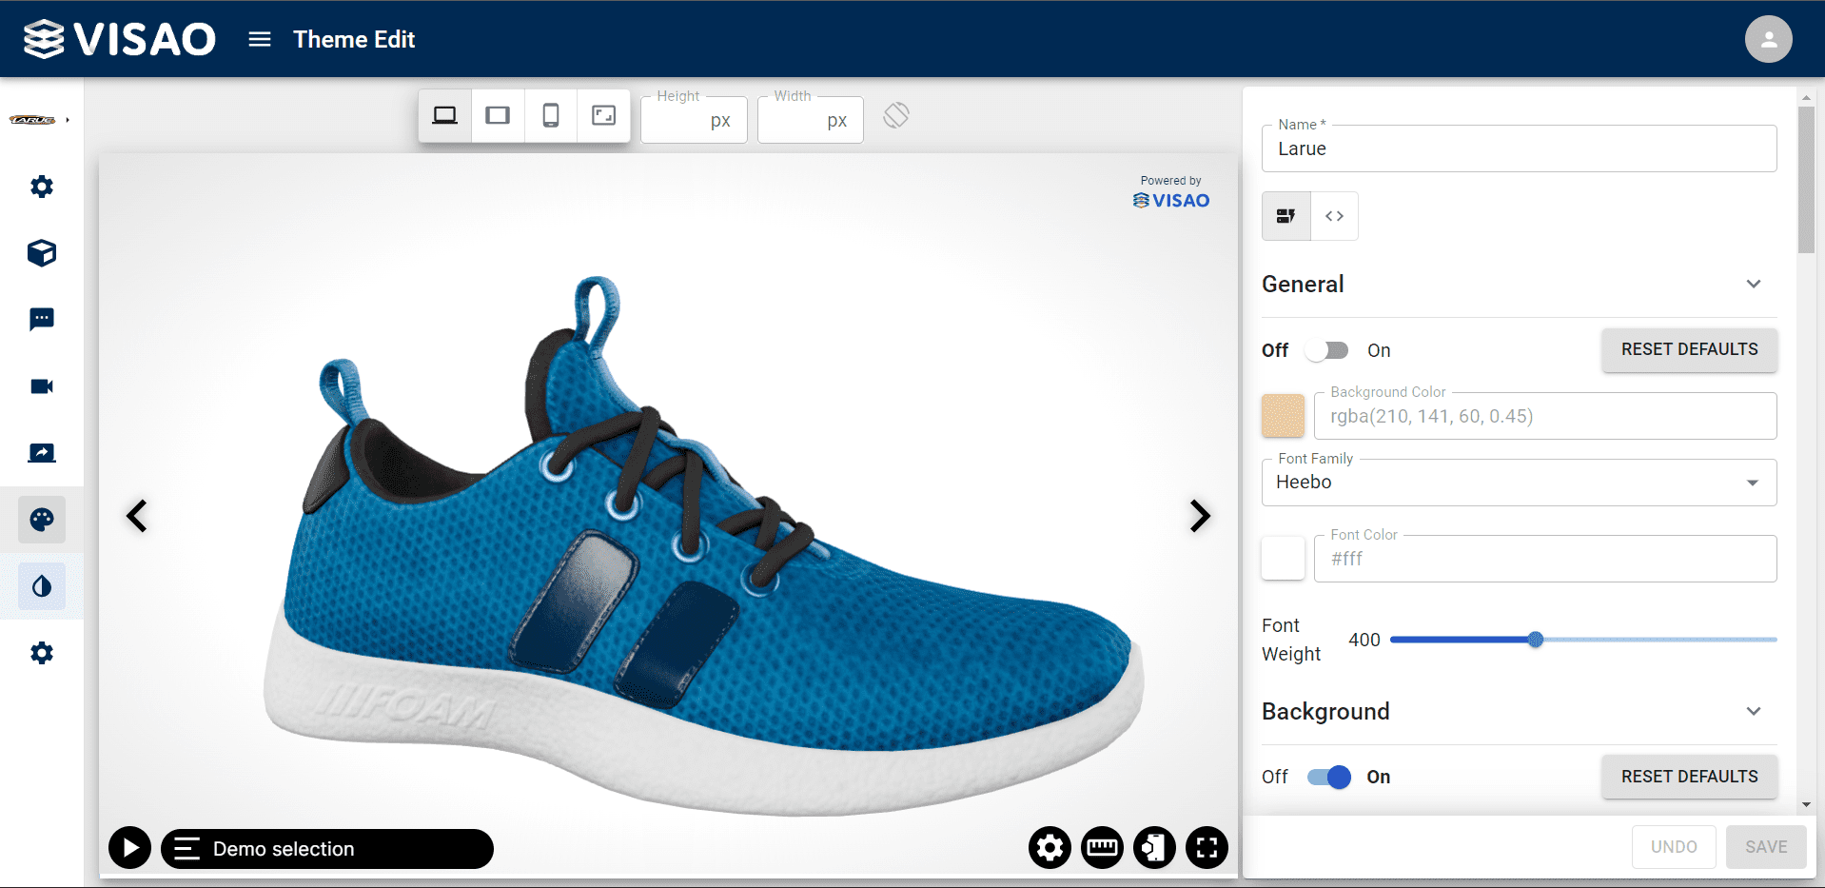The image size is (1825, 888).
Task: Select the camera/video sidebar tool
Action: (42, 386)
